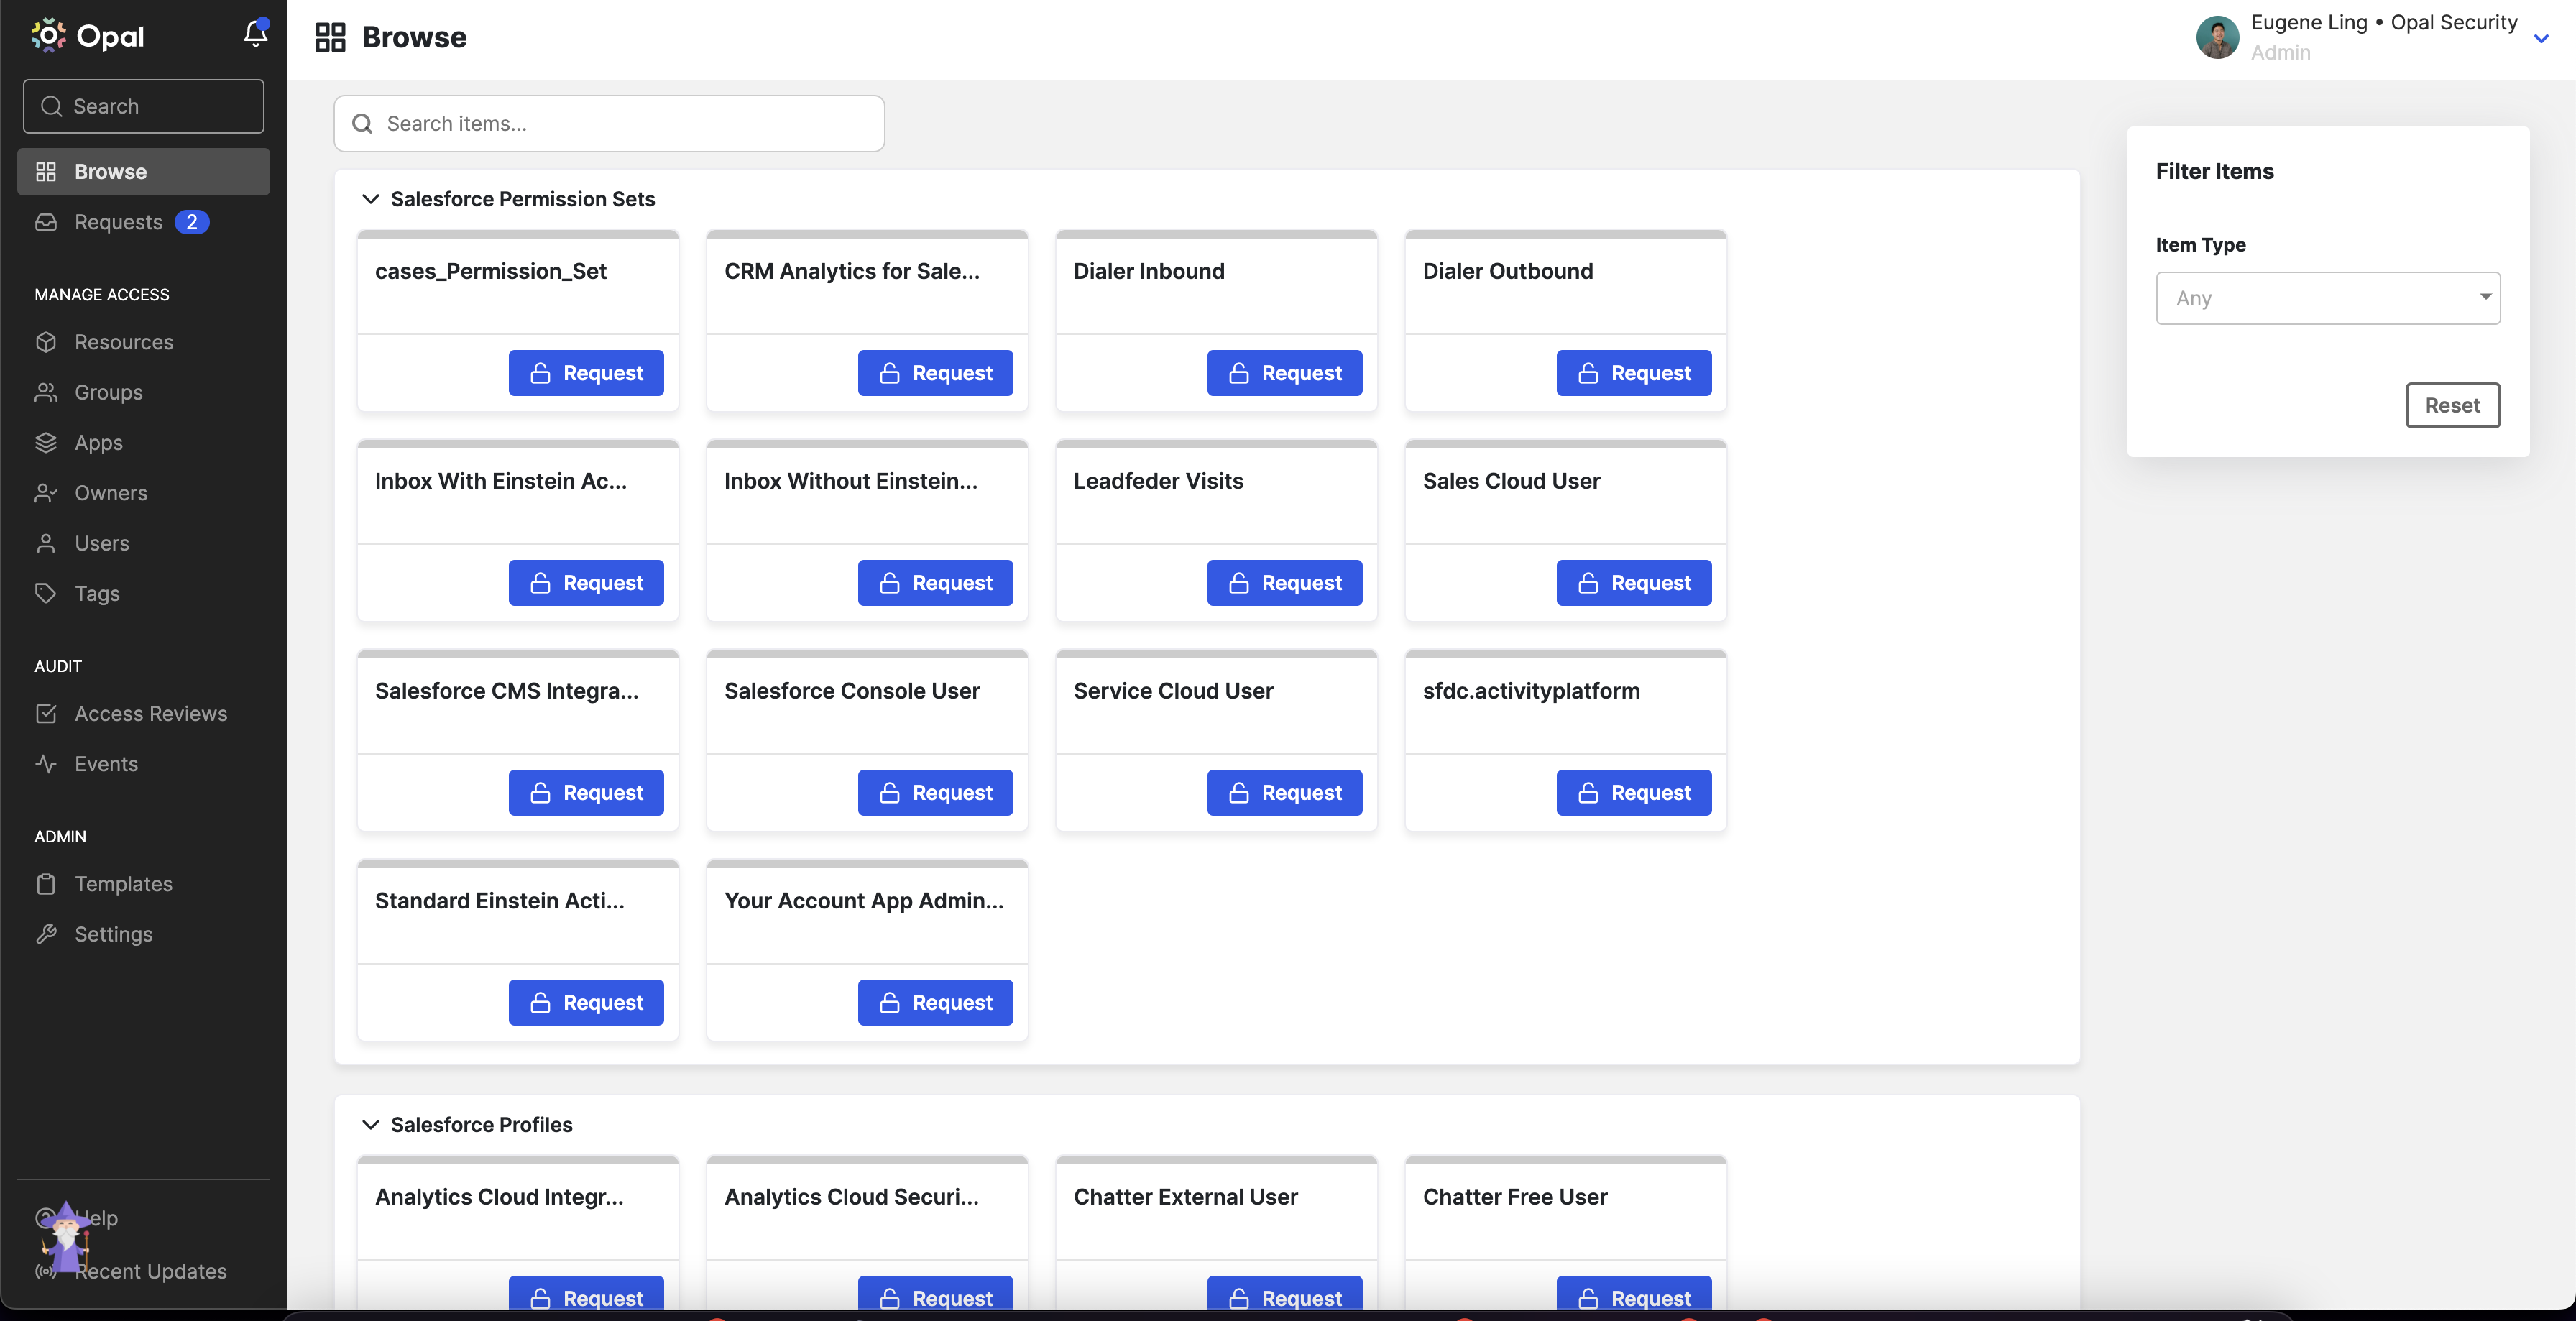
Task: Open the Resources sidebar item
Action: coord(123,342)
